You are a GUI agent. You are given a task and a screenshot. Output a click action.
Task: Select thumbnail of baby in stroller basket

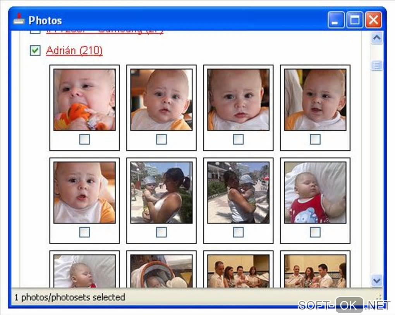click(x=161, y=271)
